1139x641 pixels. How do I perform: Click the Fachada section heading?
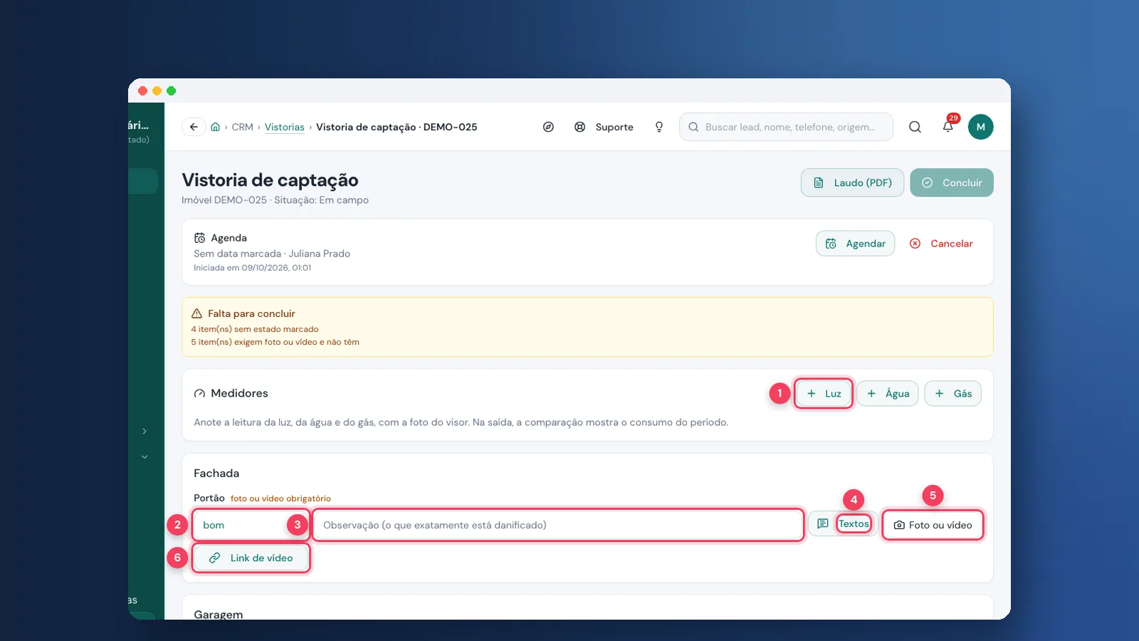coord(216,473)
